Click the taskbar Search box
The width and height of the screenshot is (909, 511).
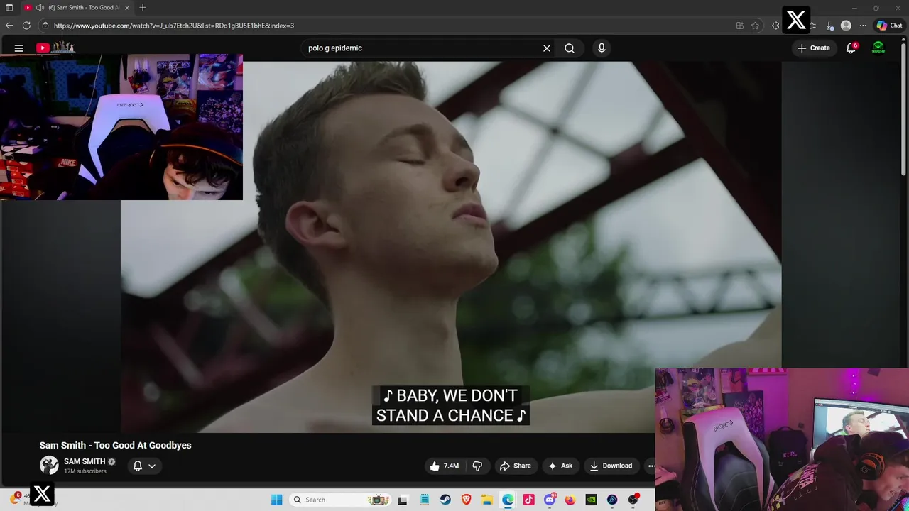click(341, 500)
